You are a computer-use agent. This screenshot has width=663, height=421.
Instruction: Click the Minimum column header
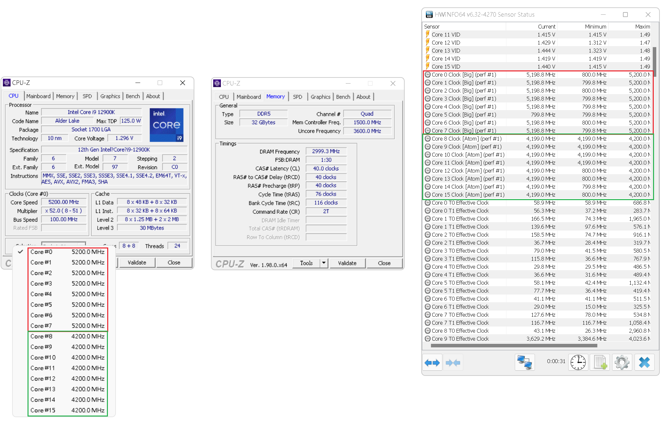tap(583, 27)
